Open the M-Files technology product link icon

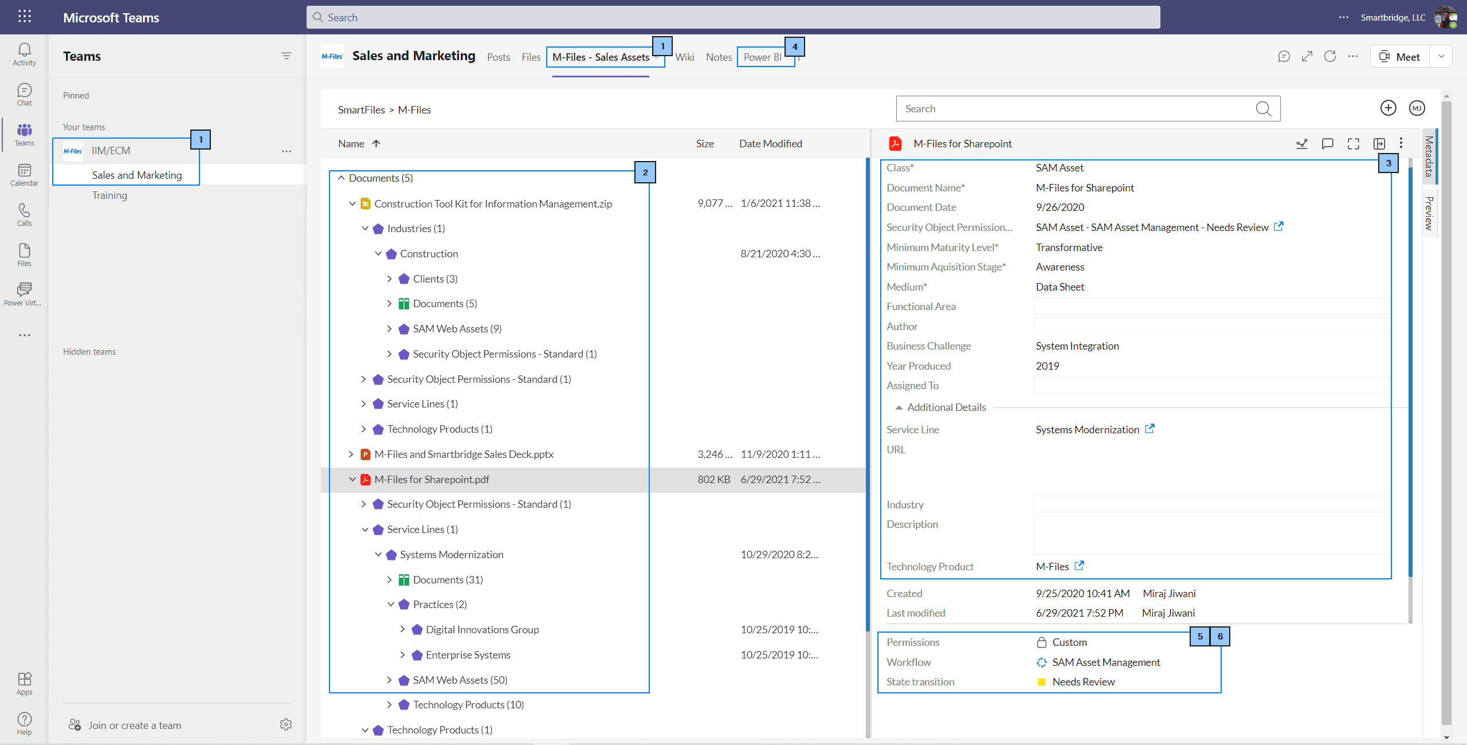(x=1079, y=566)
